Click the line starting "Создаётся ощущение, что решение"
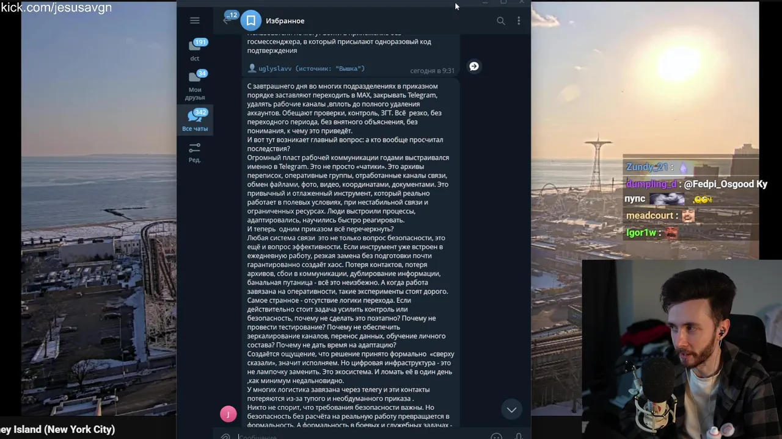 coord(351,354)
